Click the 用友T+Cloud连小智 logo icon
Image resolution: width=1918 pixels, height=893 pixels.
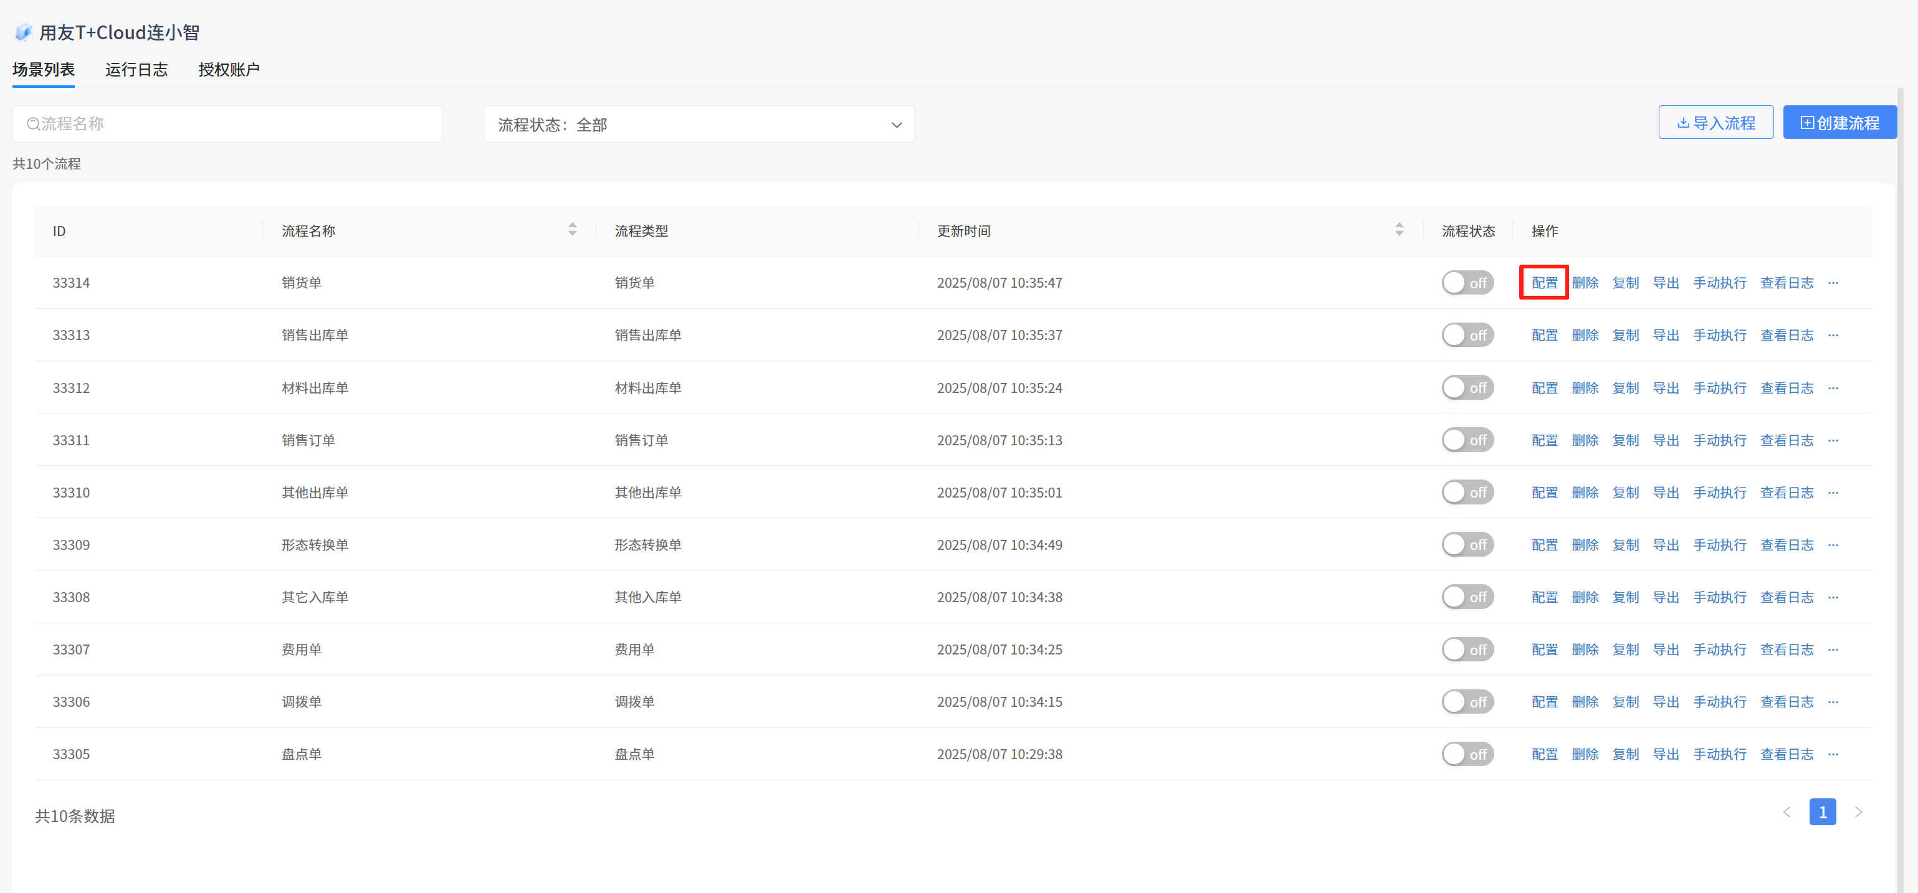24,32
